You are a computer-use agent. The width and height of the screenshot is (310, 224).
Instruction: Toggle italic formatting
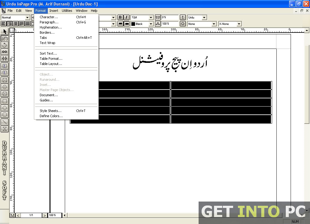click(x=127, y=17)
